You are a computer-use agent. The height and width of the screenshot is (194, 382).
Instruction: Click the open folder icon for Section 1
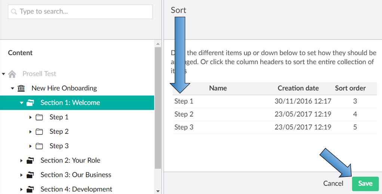(30, 103)
